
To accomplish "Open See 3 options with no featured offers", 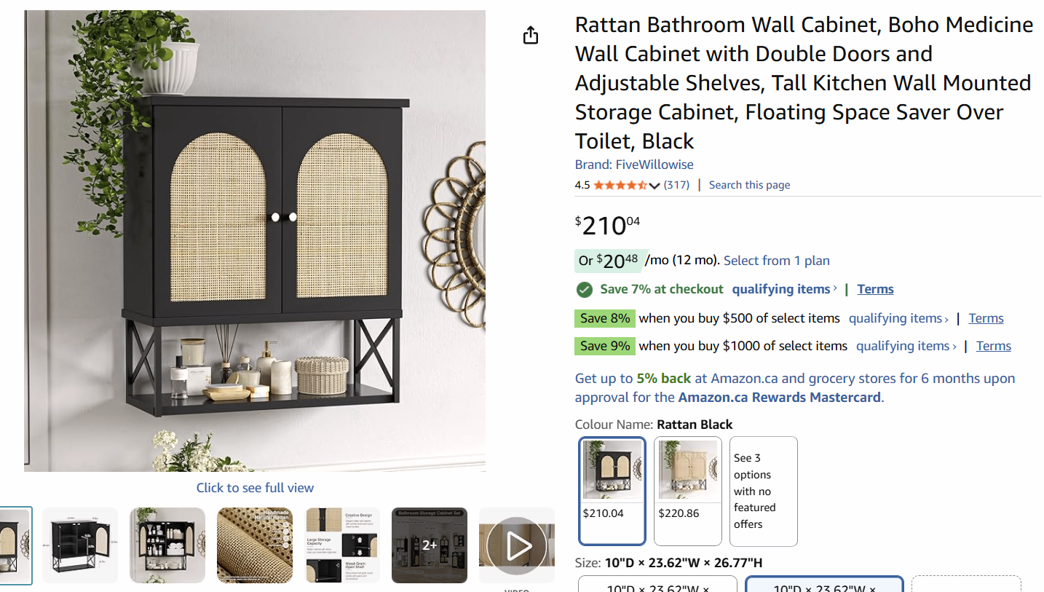I will 764,491.
